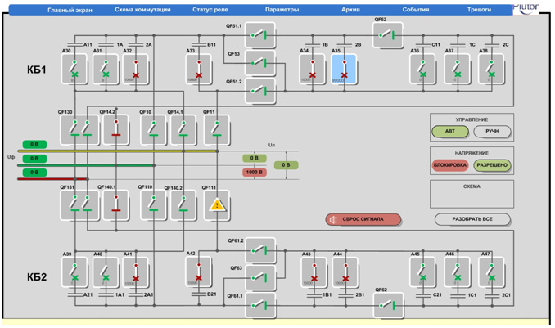This screenshot has height=328, width=555.
Task: Click the РАЗОБРАТЬ ВСЕ button
Action: pos(474,219)
